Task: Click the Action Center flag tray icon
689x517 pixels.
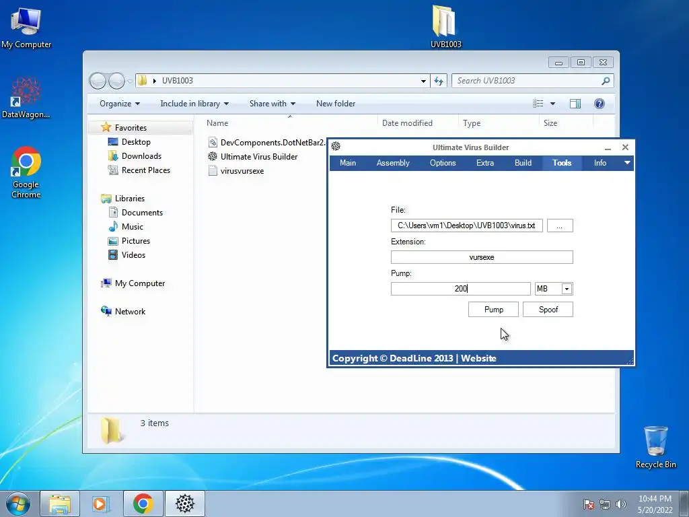Action: [x=589, y=504]
